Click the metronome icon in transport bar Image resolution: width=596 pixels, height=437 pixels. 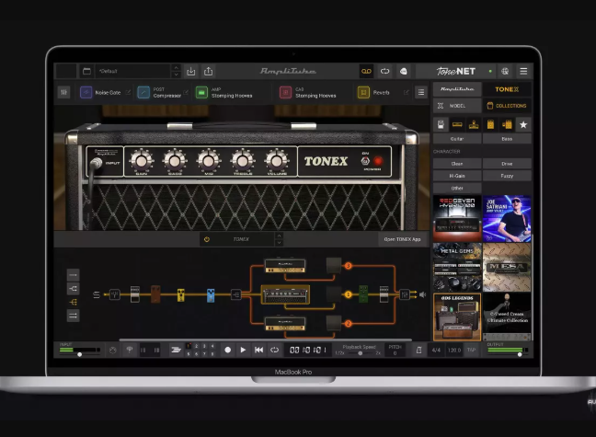pyautogui.click(x=418, y=350)
